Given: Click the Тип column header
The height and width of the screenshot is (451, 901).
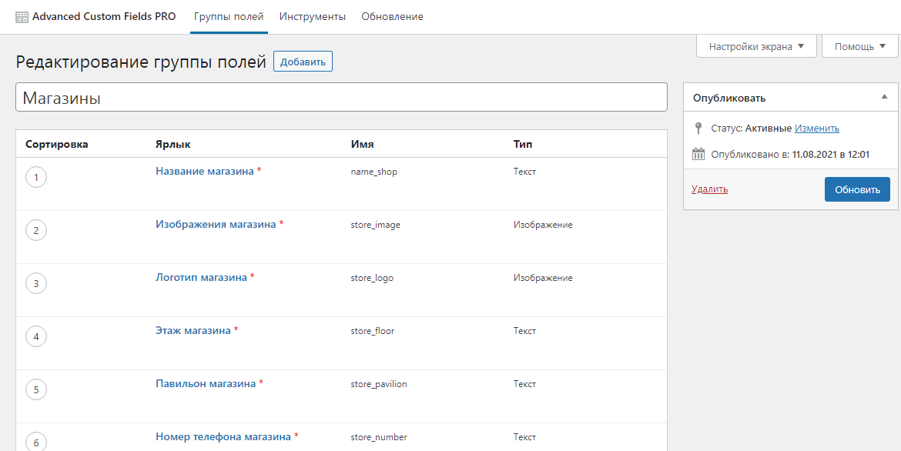Looking at the screenshot, I should click(x=523, y=144).
